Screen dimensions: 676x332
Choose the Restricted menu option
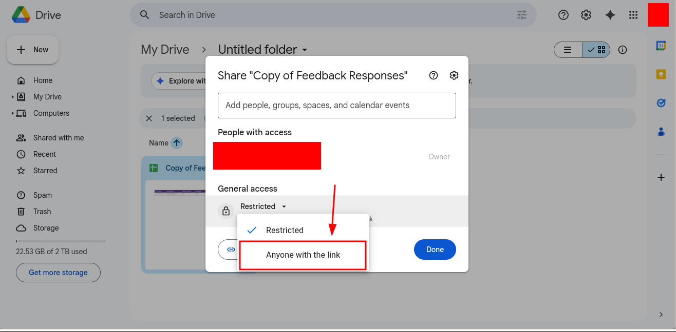pyautogui.click(x=285, y=230)
